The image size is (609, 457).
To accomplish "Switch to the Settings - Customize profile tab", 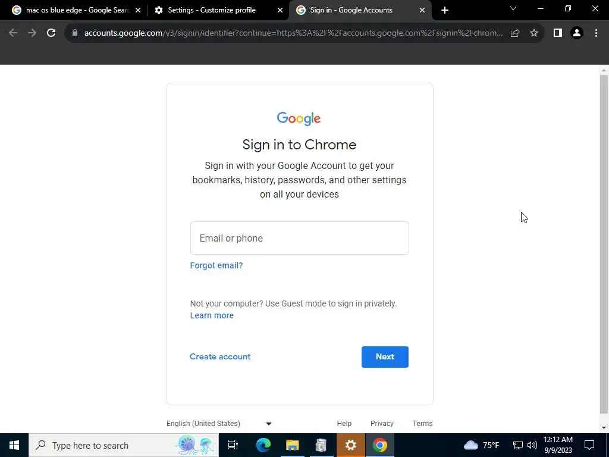I will click(212, 10).
